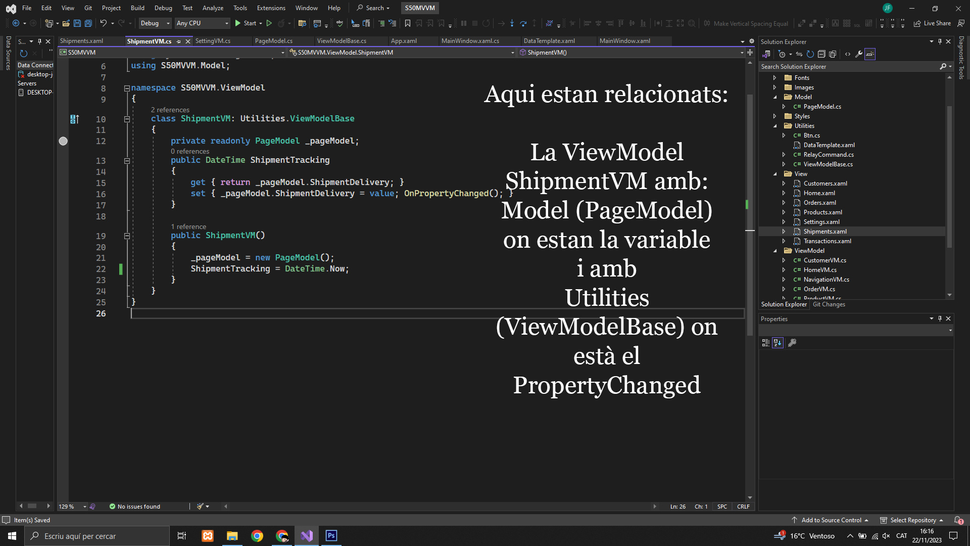Expand the Fonts folder in Solution Explorer

click(774, 78)
